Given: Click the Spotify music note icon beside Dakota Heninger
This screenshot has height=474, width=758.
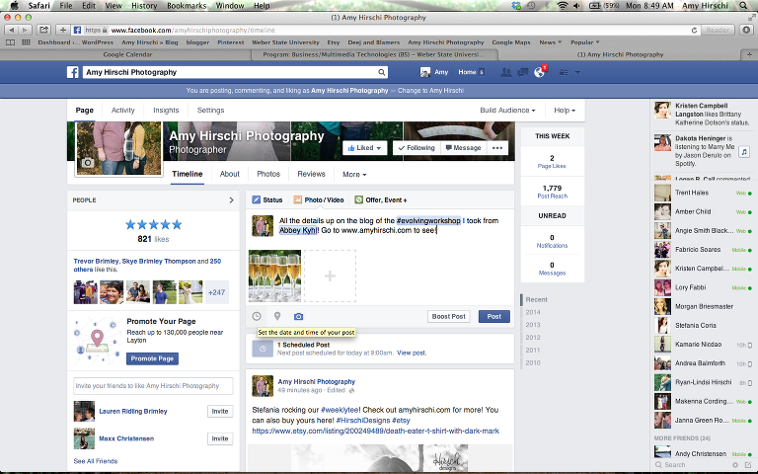Looking at the screenshot, I should (x=744, y=152).
